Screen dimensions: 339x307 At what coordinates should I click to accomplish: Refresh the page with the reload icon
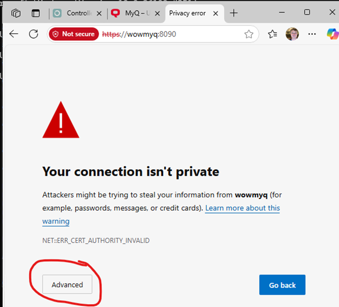(x=34, y=34)
